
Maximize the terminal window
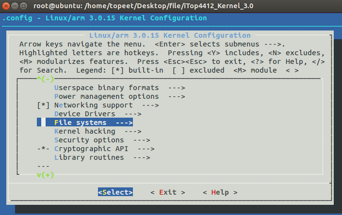click(x=23, y=6)
